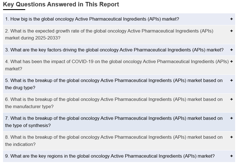Image resolution: width=239 pixels, height=164 pixels.
Task: Click plus icon for COVID-19 impact question
Action: click(x=231, y=61)
